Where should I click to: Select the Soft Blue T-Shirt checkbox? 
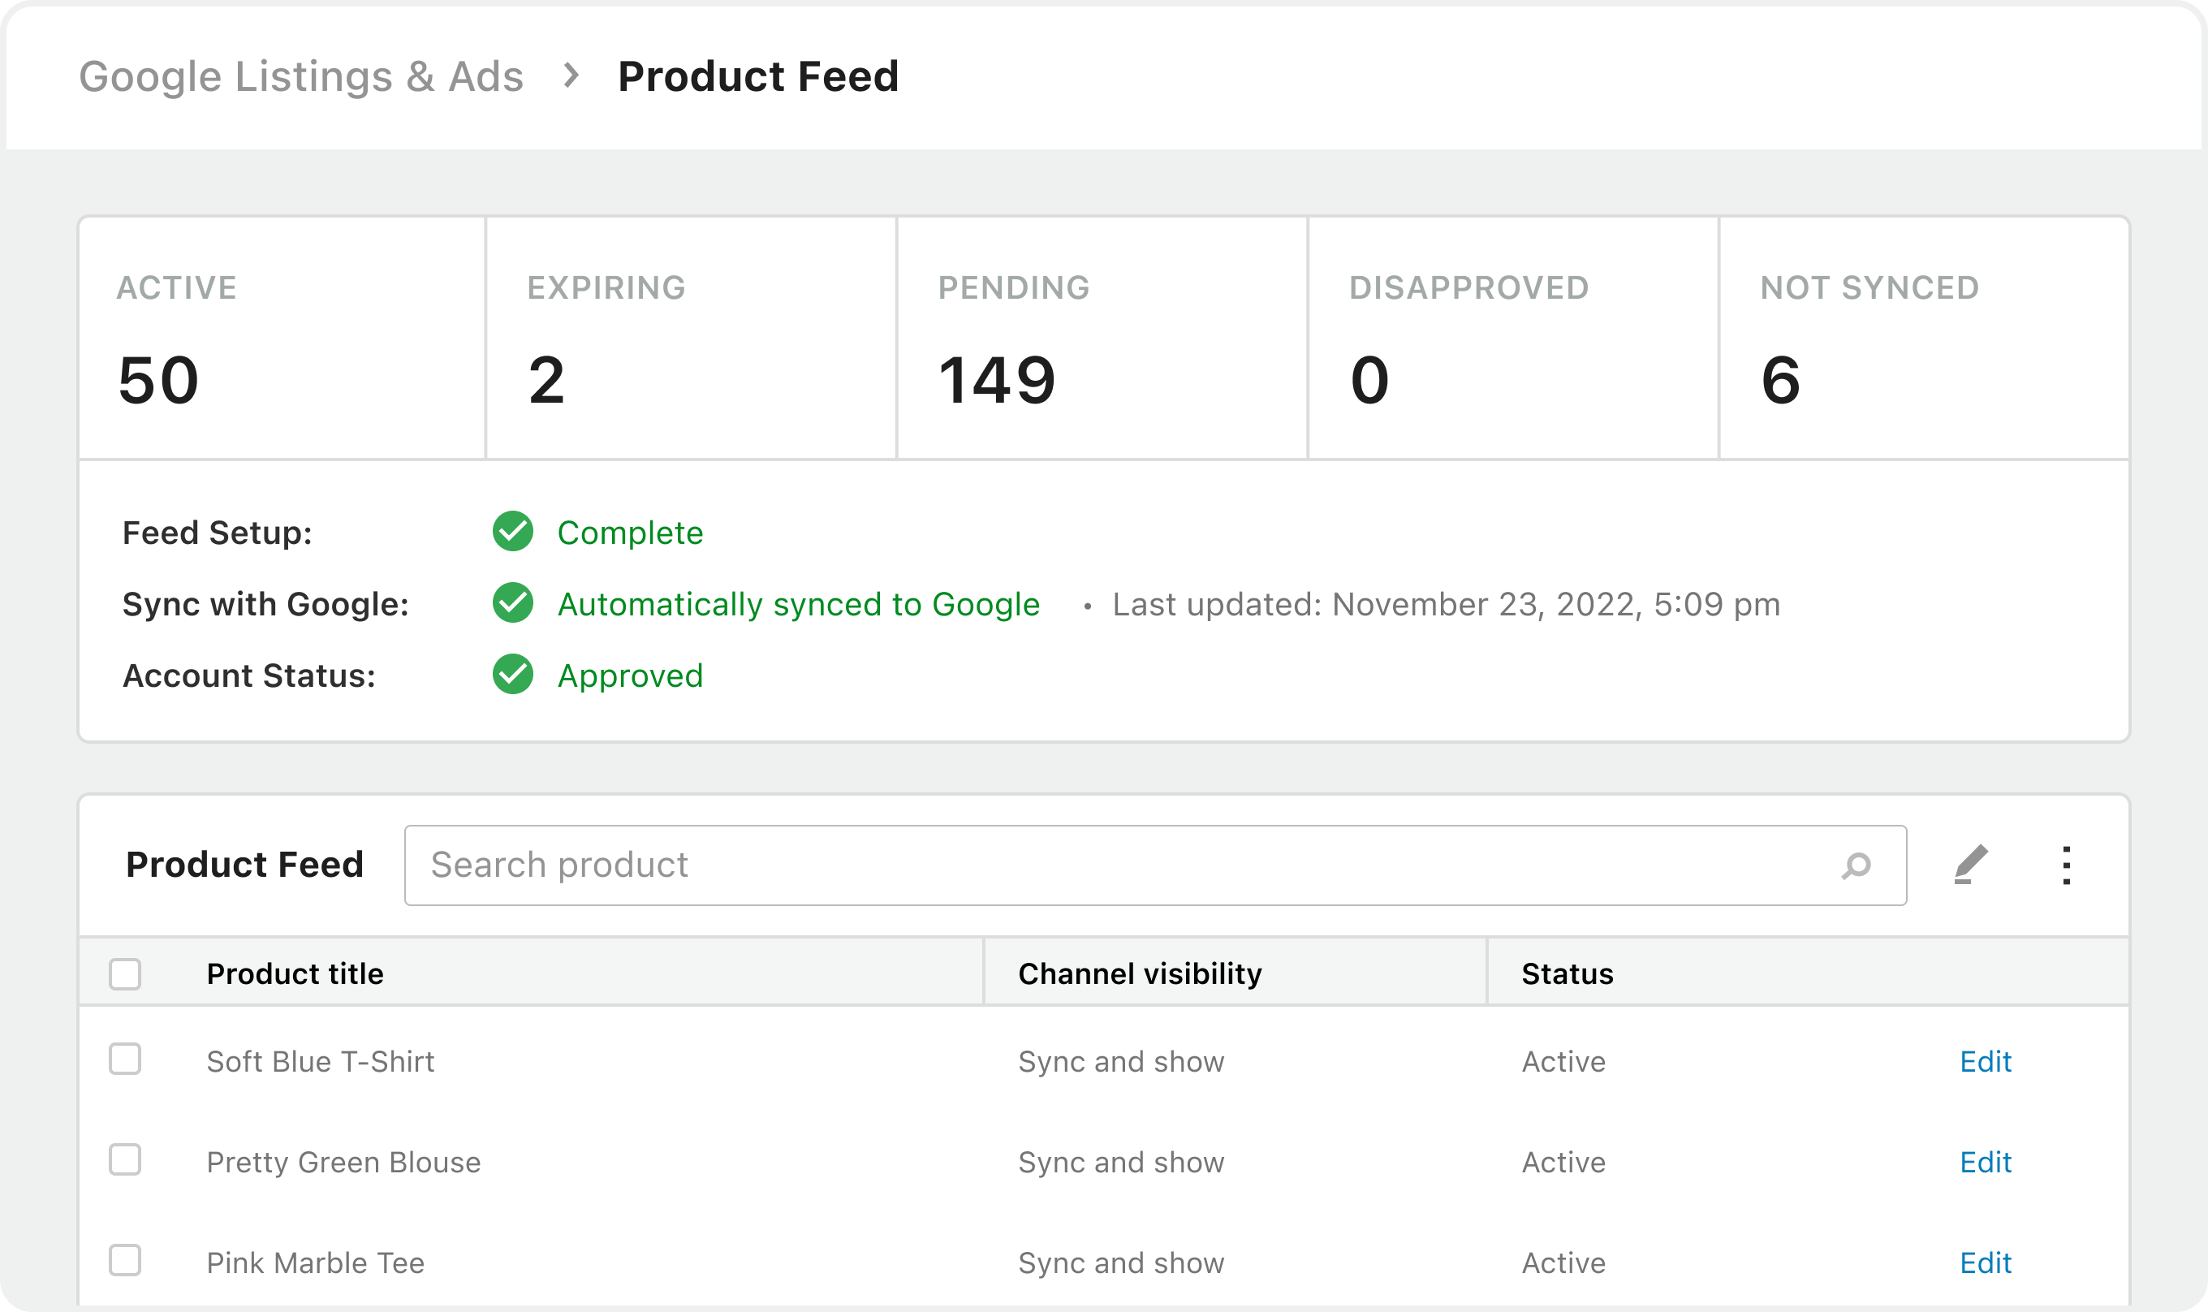point(126,1060)
